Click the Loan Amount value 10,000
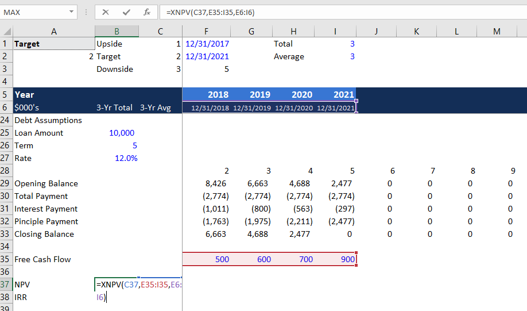The image size is (527, 311). pos(121,133)
